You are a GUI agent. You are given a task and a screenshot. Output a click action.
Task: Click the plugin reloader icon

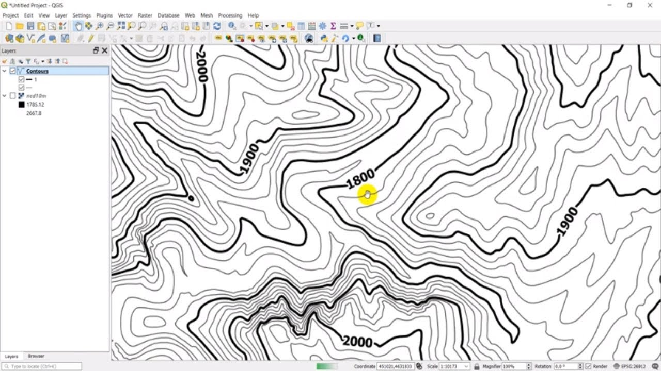[345, 38]
